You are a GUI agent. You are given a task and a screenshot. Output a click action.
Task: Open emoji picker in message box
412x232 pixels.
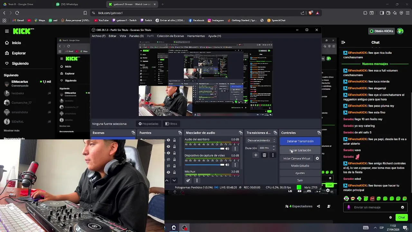[402, 207]
